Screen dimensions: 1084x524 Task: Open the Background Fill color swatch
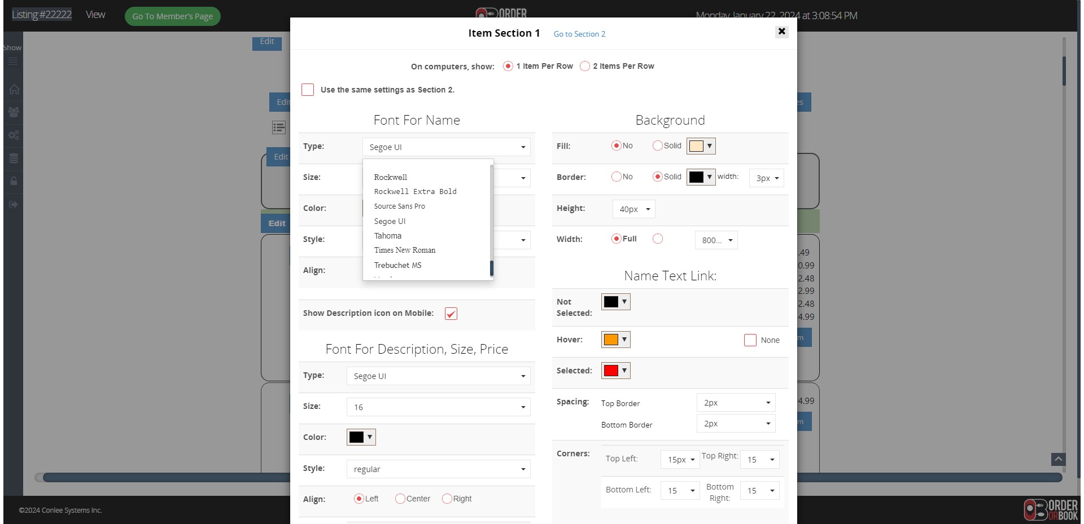click(701, 146)
